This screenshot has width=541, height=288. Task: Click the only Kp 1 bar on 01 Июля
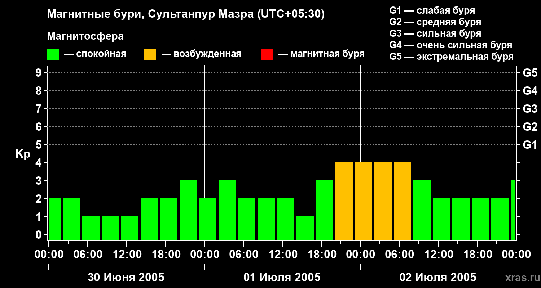(x=305, y=229)
